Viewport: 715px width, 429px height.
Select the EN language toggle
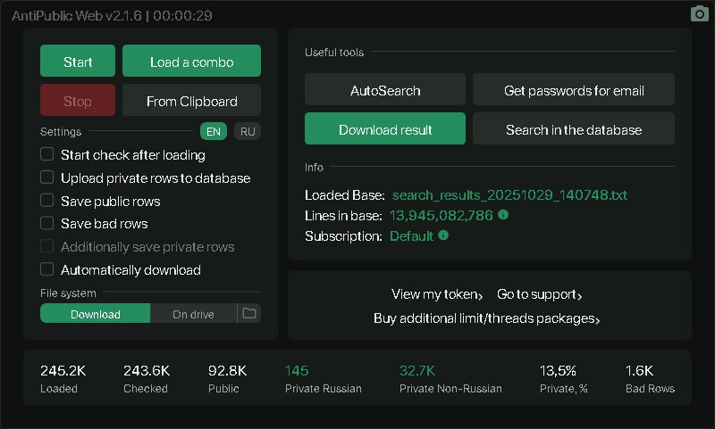click(214, 132)
